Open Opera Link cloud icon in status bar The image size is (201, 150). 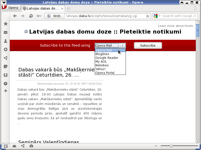click(x=14, y=146)
